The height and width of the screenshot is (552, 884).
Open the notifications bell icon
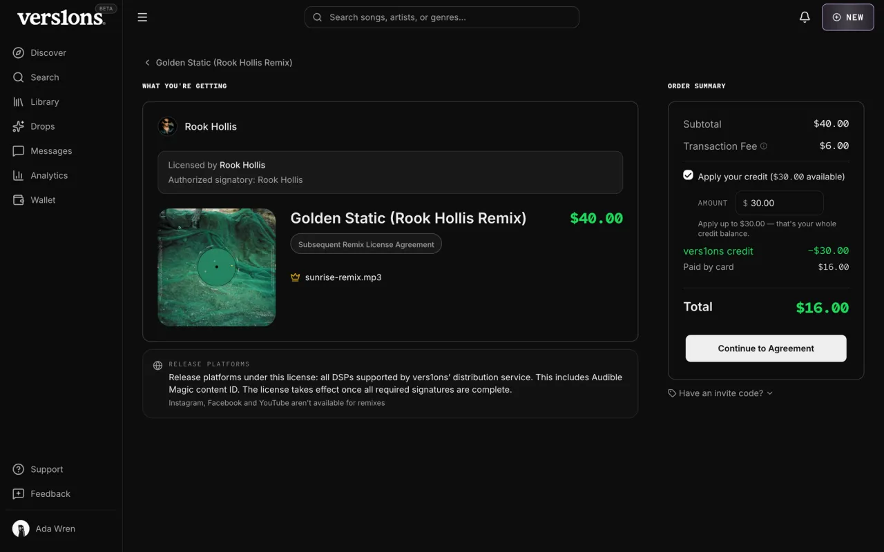click(805, 17)
